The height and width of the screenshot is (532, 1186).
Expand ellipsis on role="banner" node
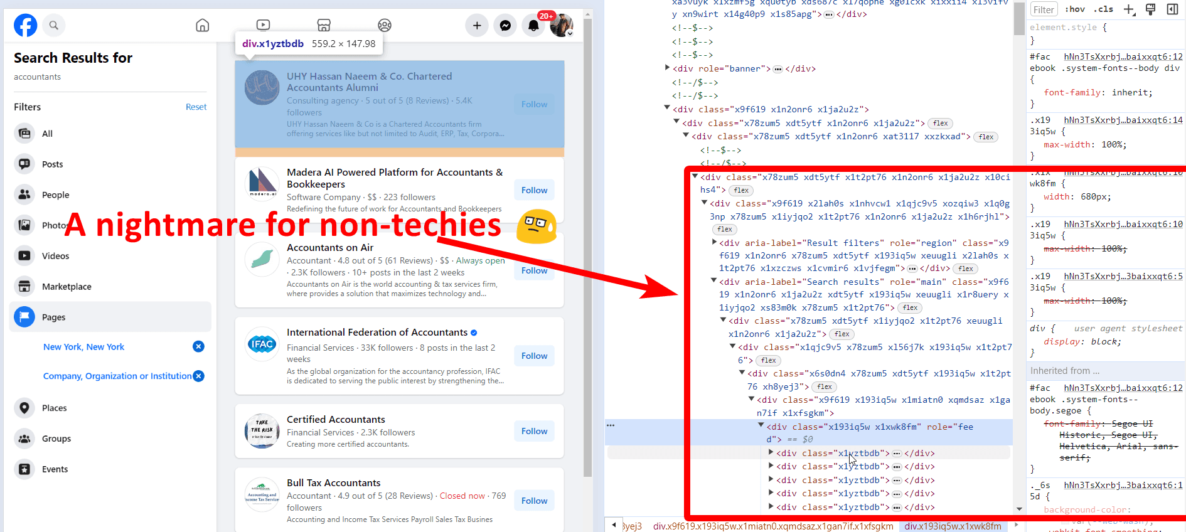click(x=777, y=69)
